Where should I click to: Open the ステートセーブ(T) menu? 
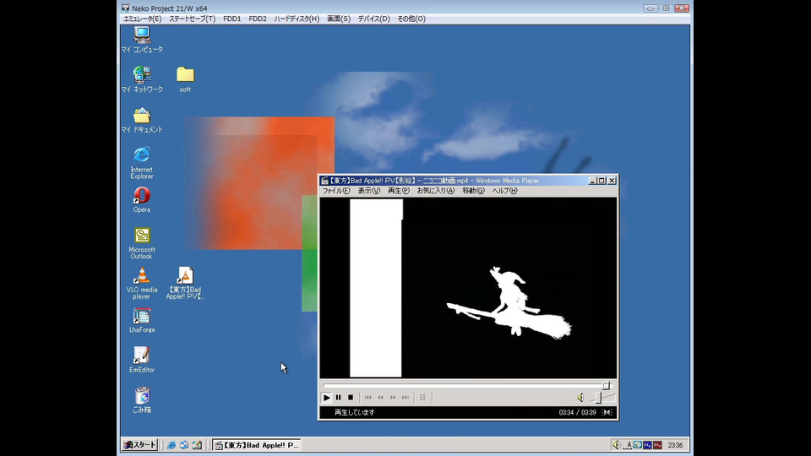[192, 19]
